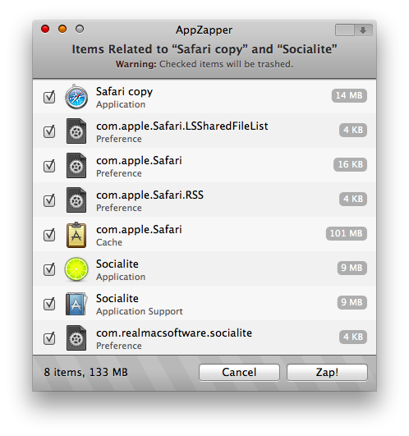
Task: Cancel the zap operation
Action: (x=239, y=372)
